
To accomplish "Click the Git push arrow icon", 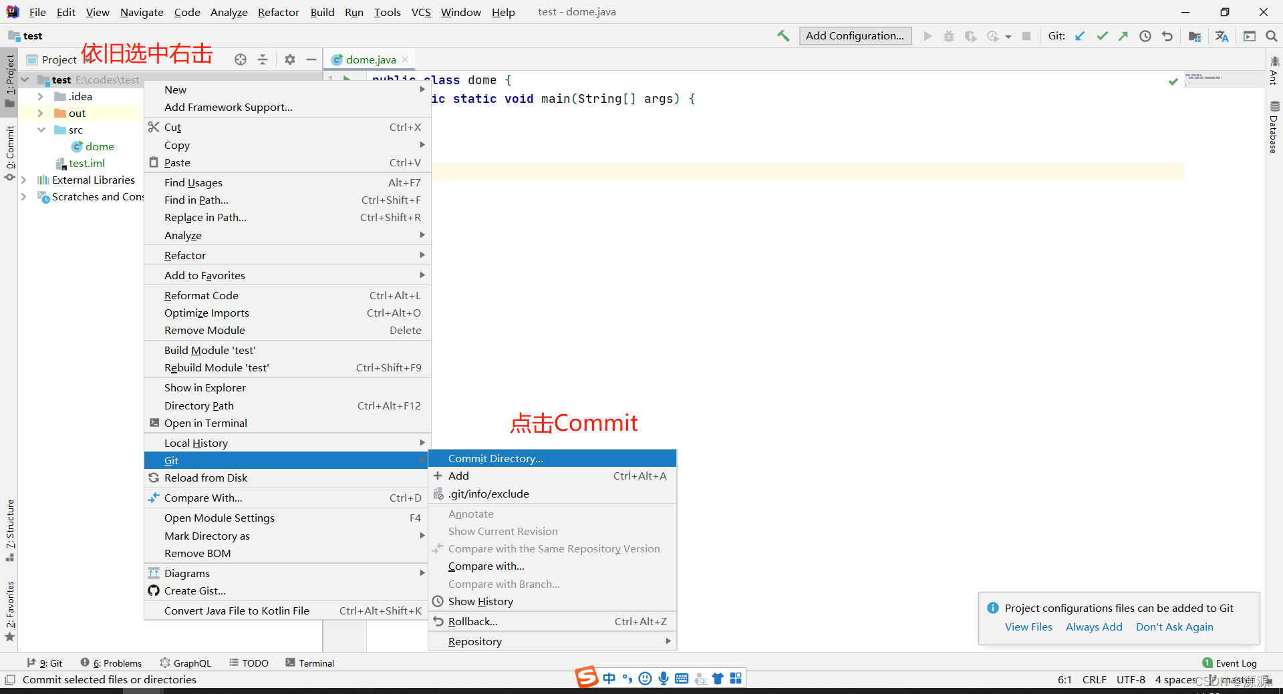I will [1123, 36].
